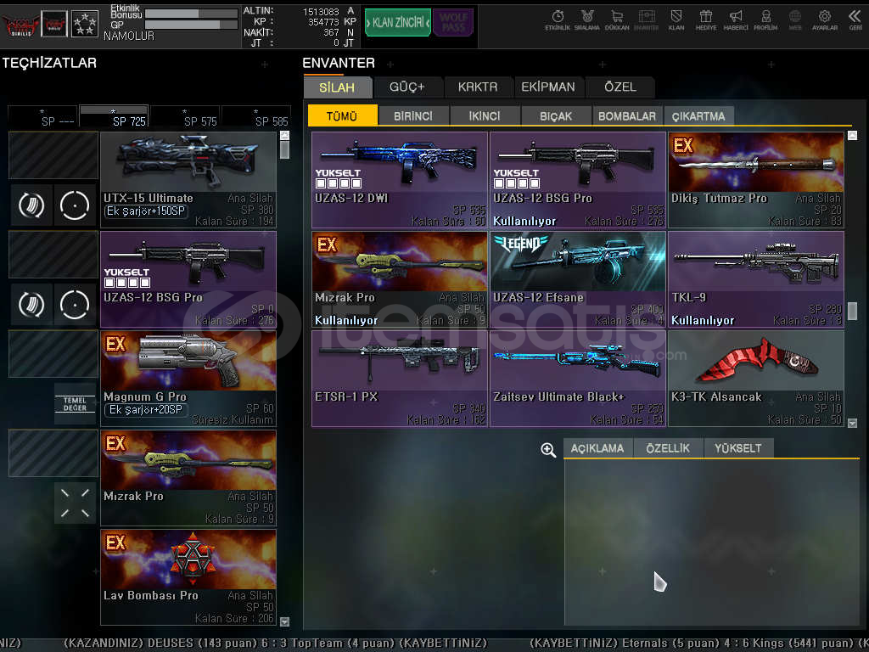Select UZAS-12 DWI inventory weapon
The image size is (869, 652).
pyautogui.click(x=400, y=180)
